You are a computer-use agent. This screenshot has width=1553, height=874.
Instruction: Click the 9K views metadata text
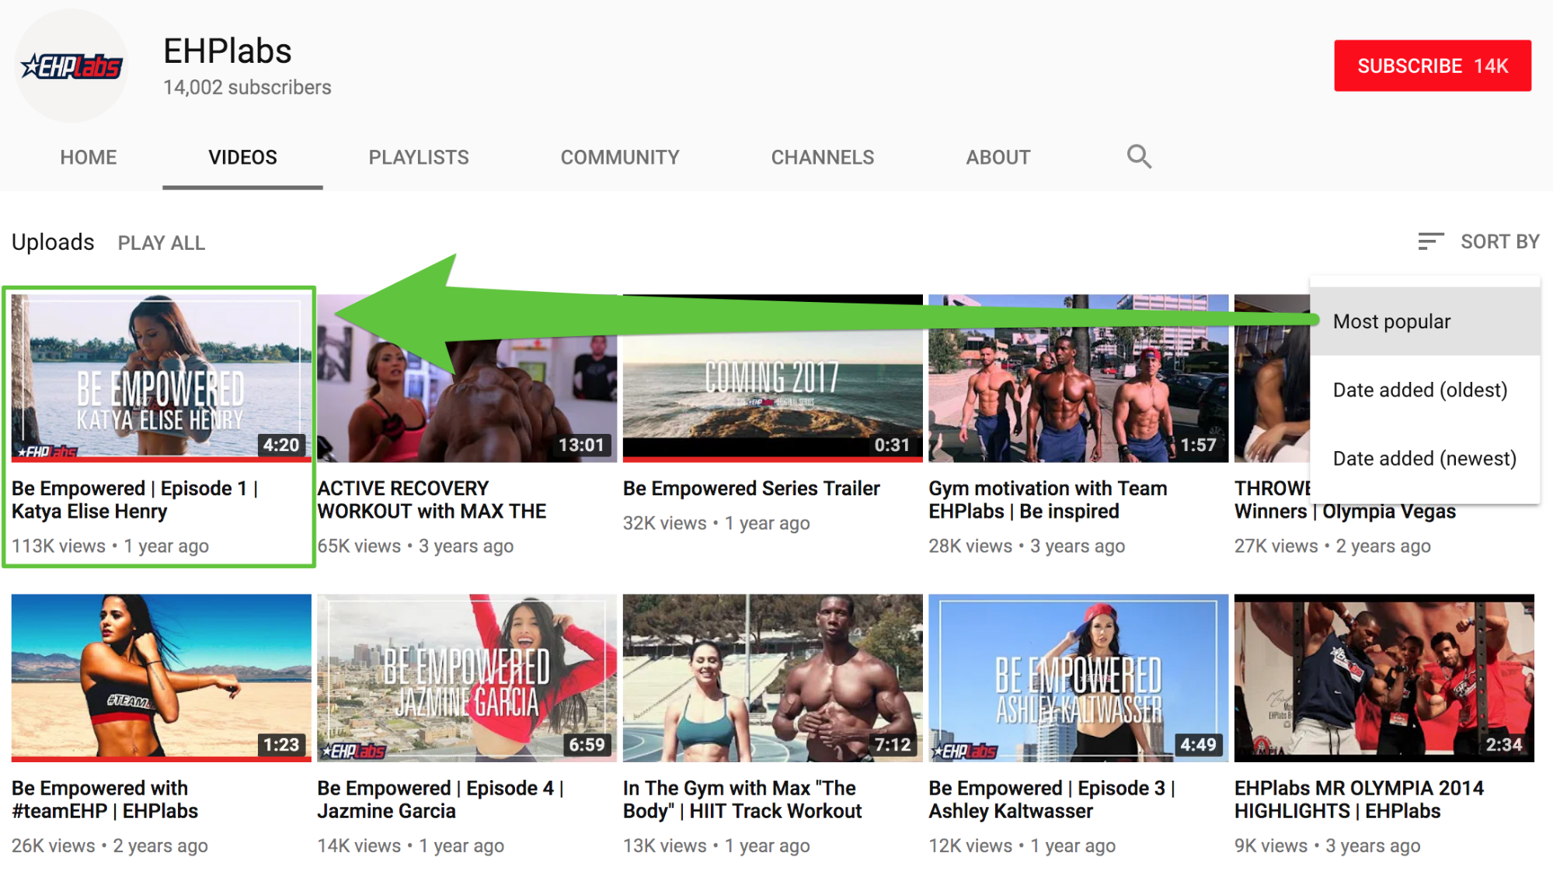(1271, 846)
